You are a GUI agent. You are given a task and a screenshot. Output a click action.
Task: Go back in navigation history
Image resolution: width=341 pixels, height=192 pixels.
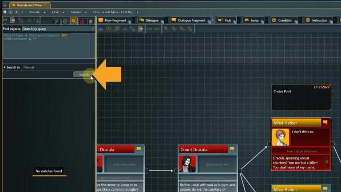[x=16, y=12]
